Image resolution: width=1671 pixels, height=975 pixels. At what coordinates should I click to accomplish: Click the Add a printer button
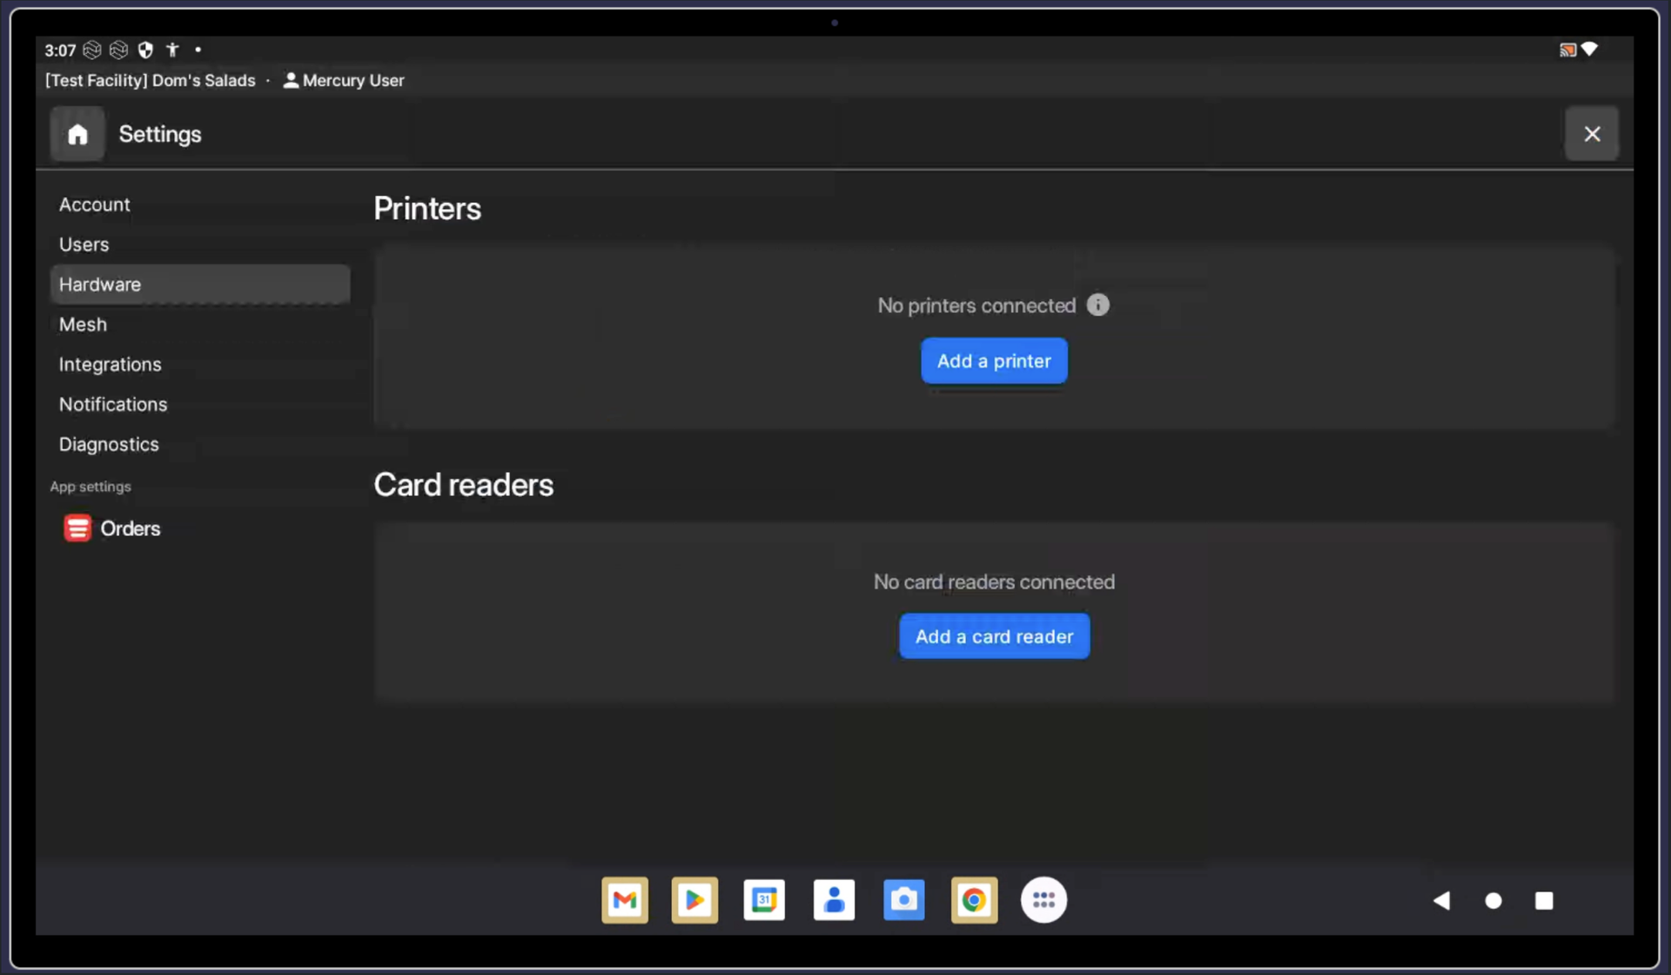(994, 360)
